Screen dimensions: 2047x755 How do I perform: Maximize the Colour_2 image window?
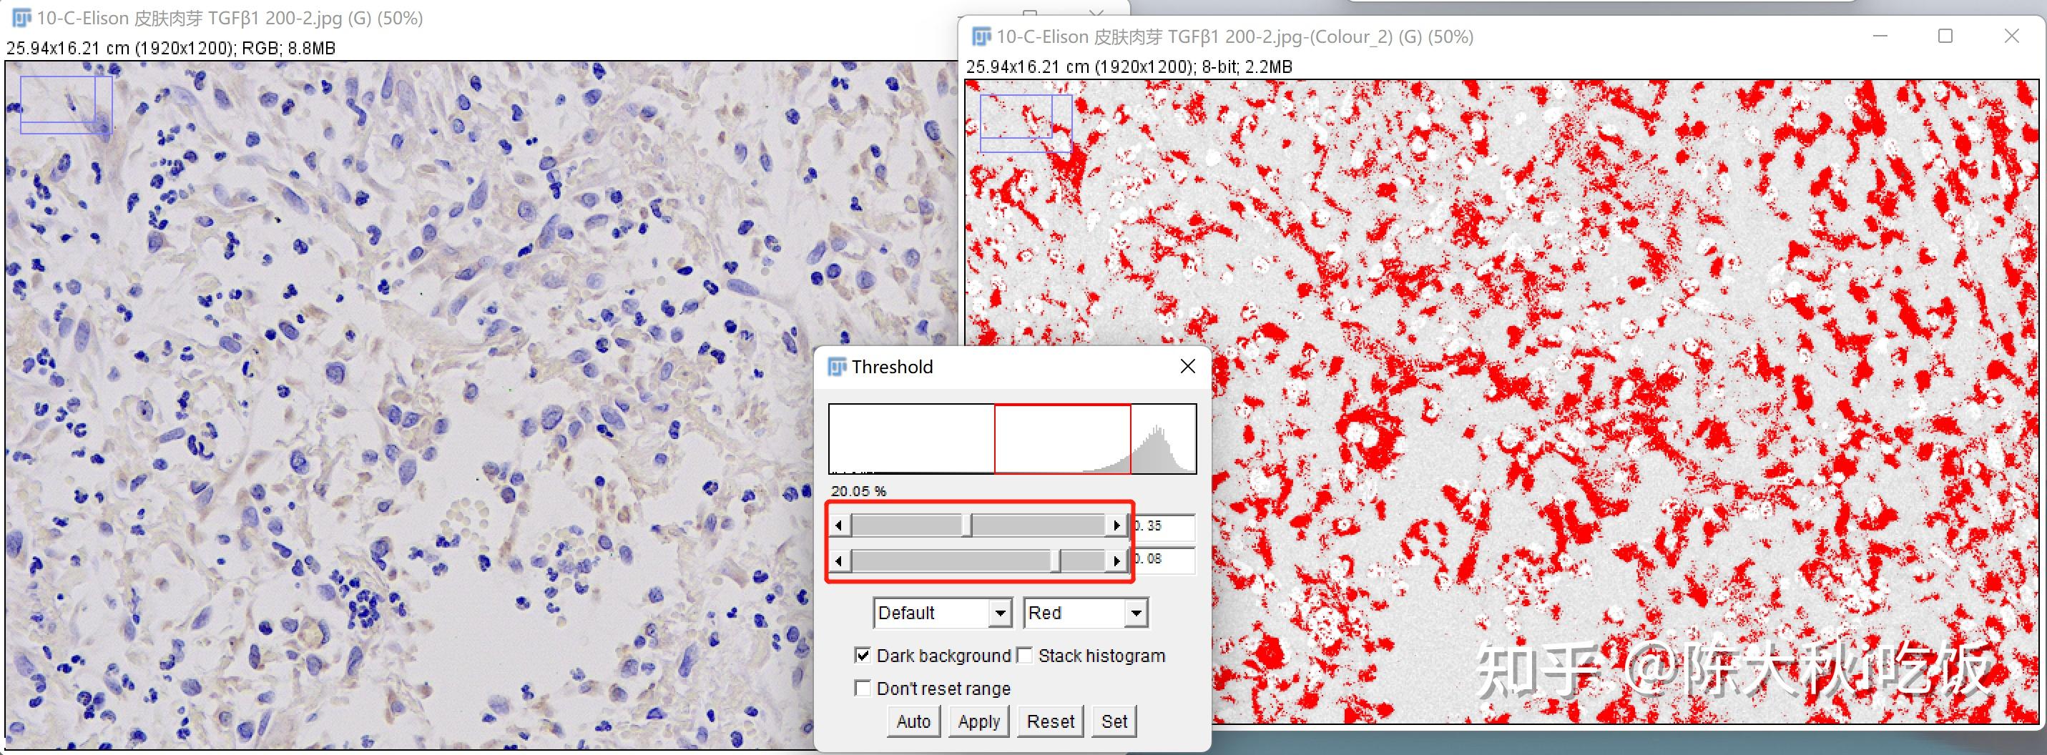tap(1945, 36)
